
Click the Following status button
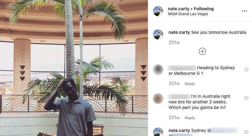(204, 9)
